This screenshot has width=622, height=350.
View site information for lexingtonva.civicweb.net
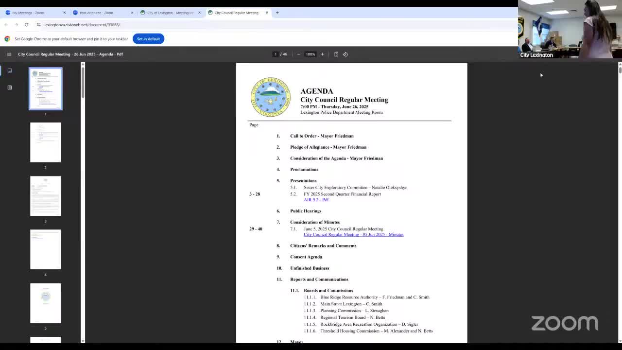pyautogui.click(x=38, y=25)
